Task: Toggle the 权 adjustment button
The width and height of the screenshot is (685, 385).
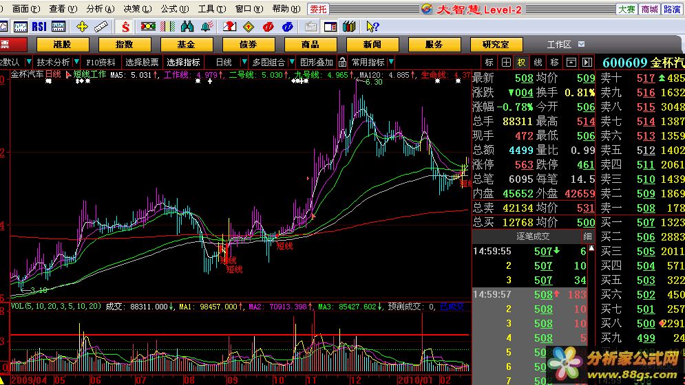Action: tap(522, 63)
